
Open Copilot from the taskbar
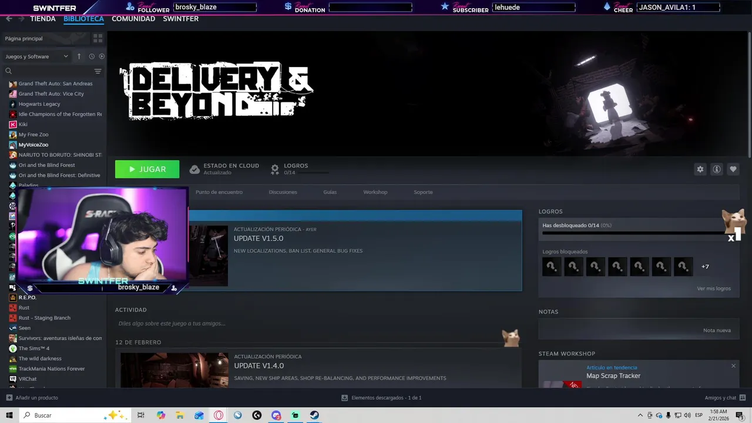(x=161, y=415)
